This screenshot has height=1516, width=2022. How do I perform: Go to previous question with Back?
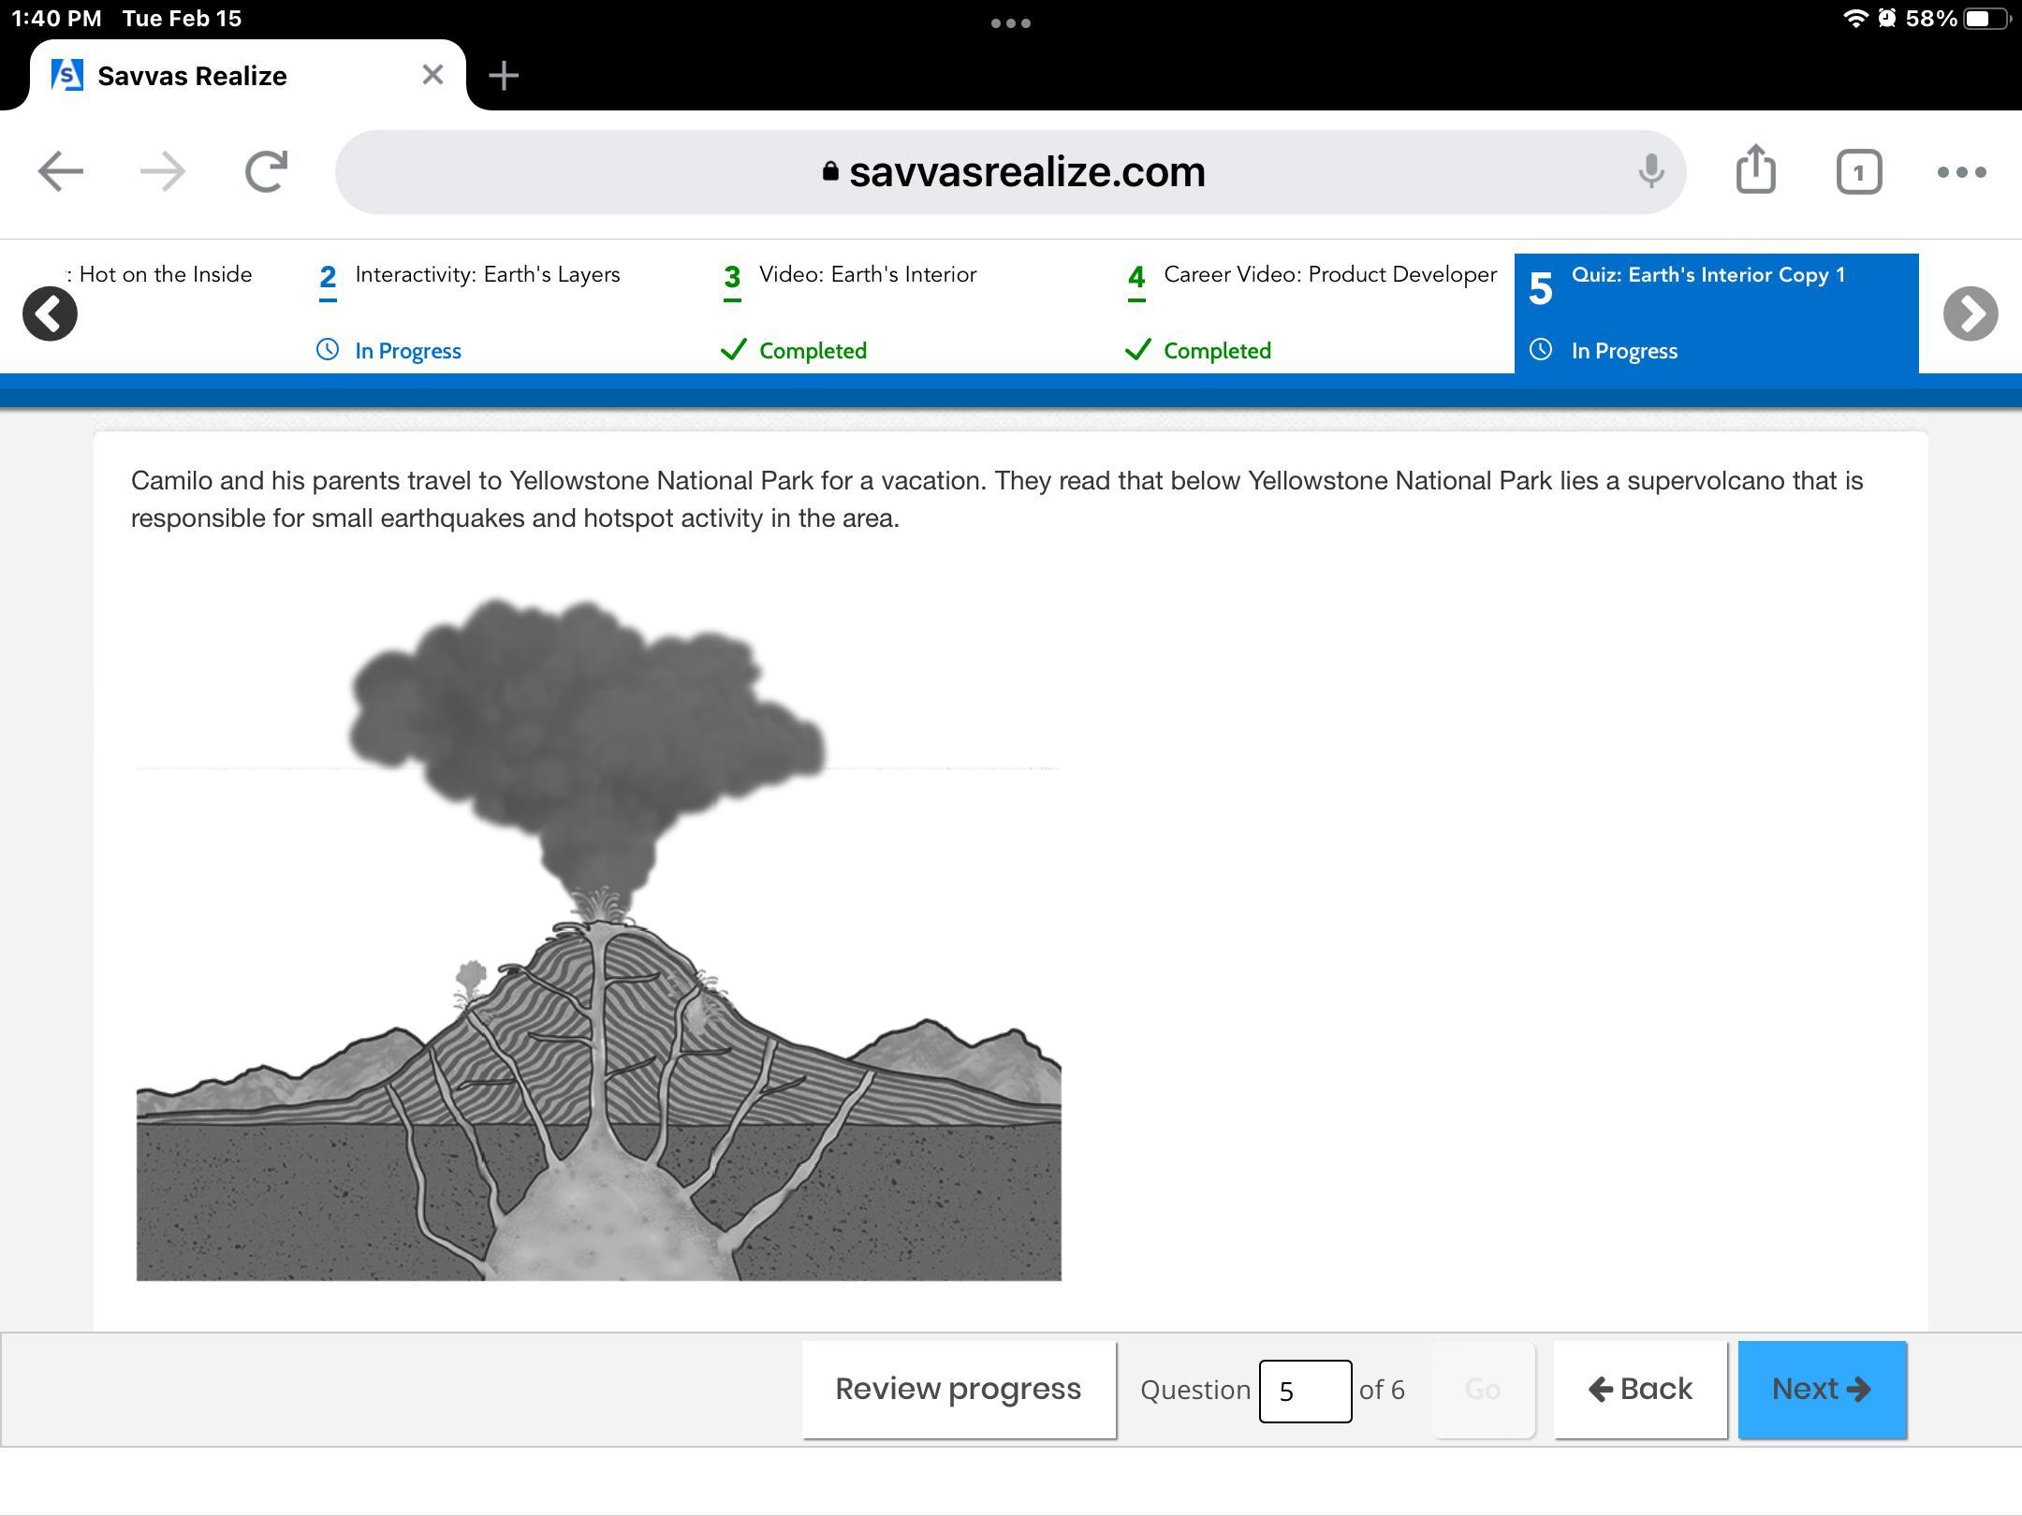coord(1640,1390)
